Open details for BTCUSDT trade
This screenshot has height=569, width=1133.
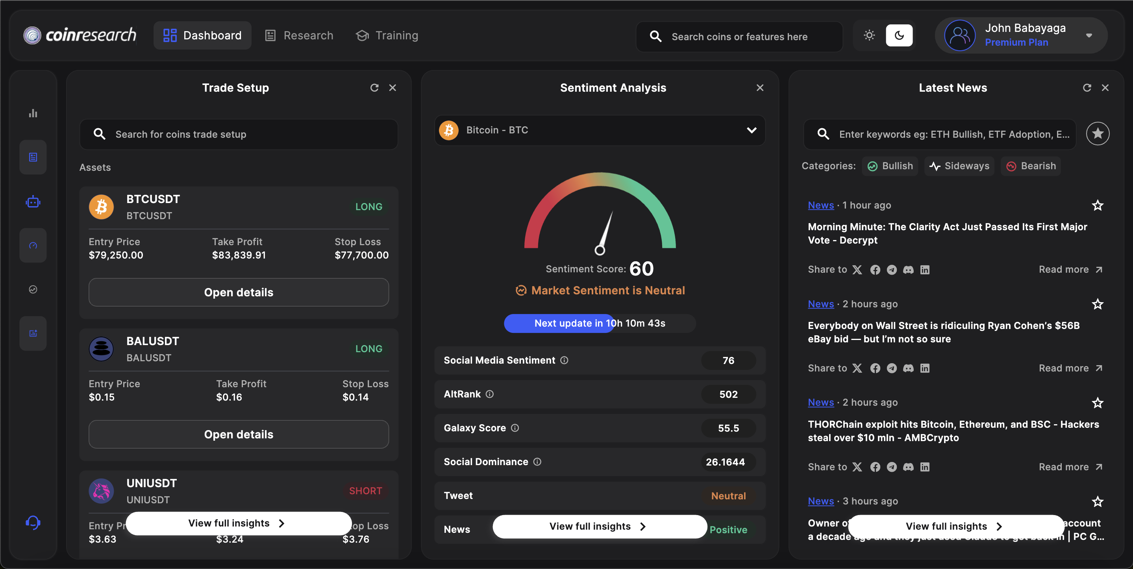tap(239, 292)
